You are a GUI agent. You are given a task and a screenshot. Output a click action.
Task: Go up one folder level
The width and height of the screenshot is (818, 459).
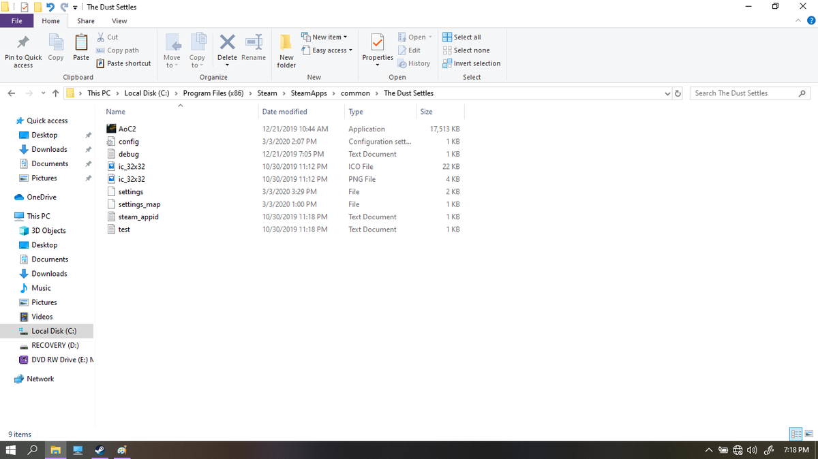click(x=55, y=93)
